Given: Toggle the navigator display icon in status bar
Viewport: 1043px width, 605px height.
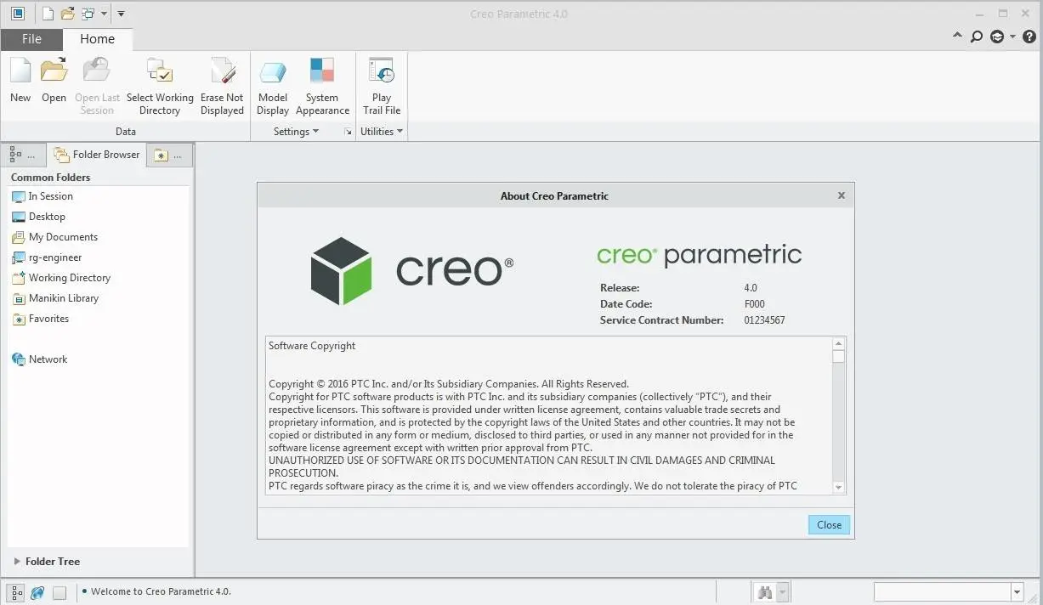Looking at the screenshot, I should (16, 592).
